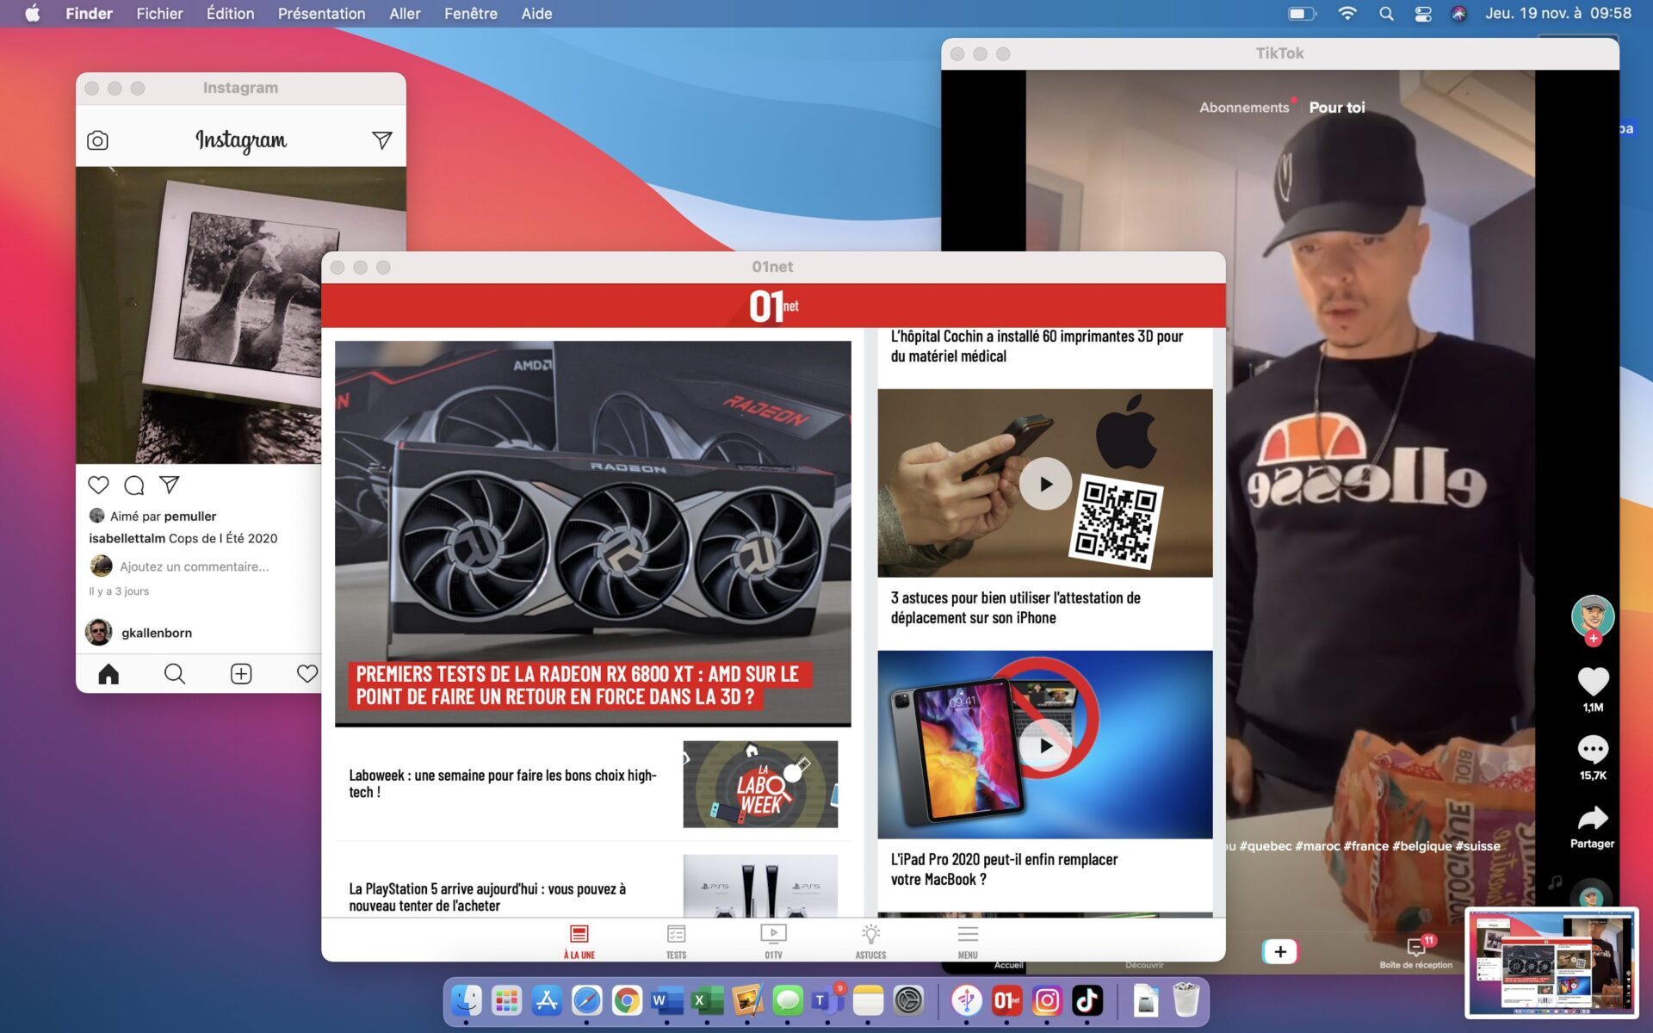Open the Aide menu
The width and height of the screenshot is (1653, 1033).
(x=536, y=14)
